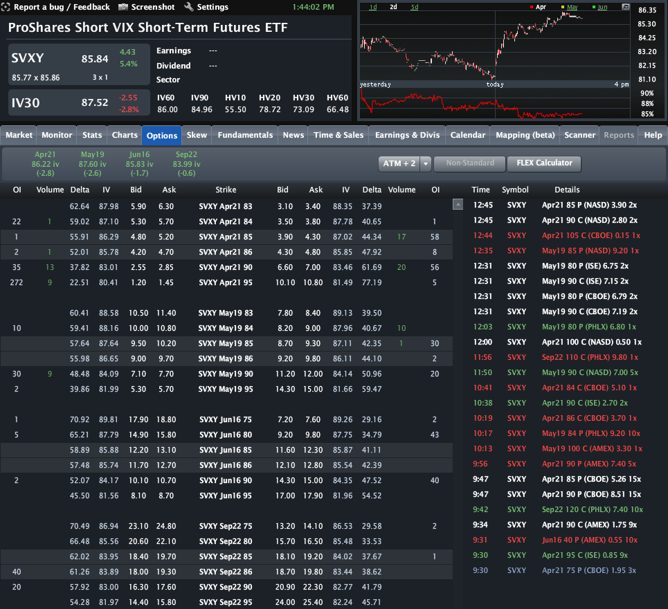Viewport: 668px width, 609px height.
Task: Open the FLEX Calculator
Action: pos(544,163)
